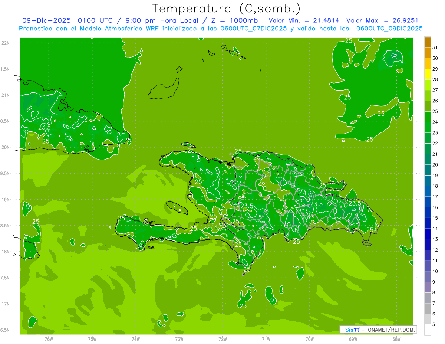Screen dimensions: 445x344
Task: Click the legend scale value 24
Action: (435, 122)
